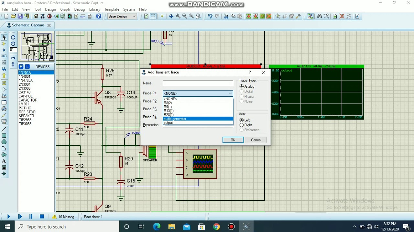The image size is (414, 232).
Task: Click the Save Project toolbar icon
Action: (20, 16)
